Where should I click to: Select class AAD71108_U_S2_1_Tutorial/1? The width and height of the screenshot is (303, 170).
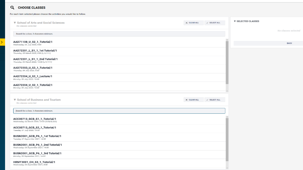(118, 43)
